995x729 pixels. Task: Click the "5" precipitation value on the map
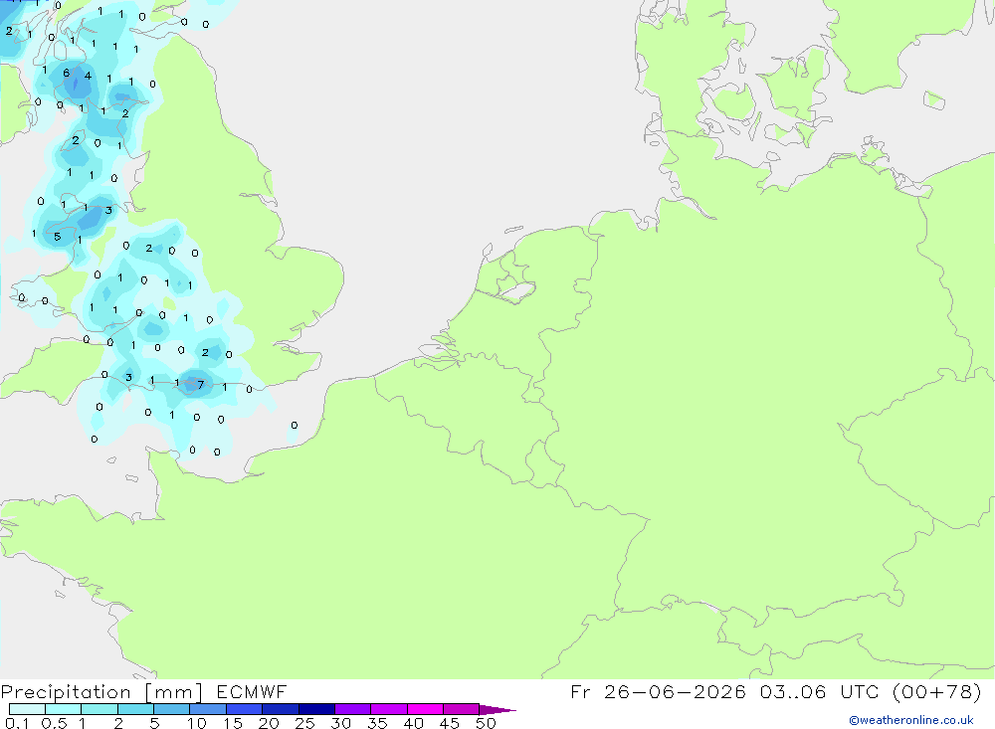[x=57, y=237]
